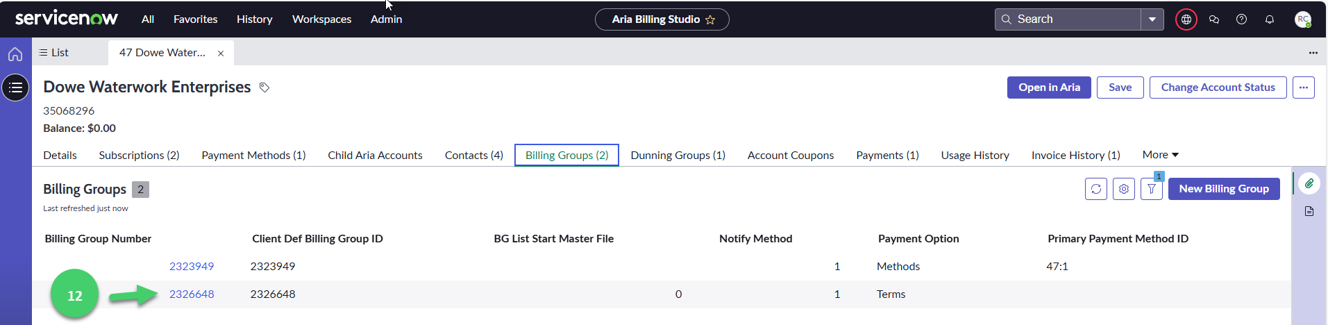
Task: Open tab bar overflow ellipsis menu
Action: pyautogui.click(x=1313, y=53)
